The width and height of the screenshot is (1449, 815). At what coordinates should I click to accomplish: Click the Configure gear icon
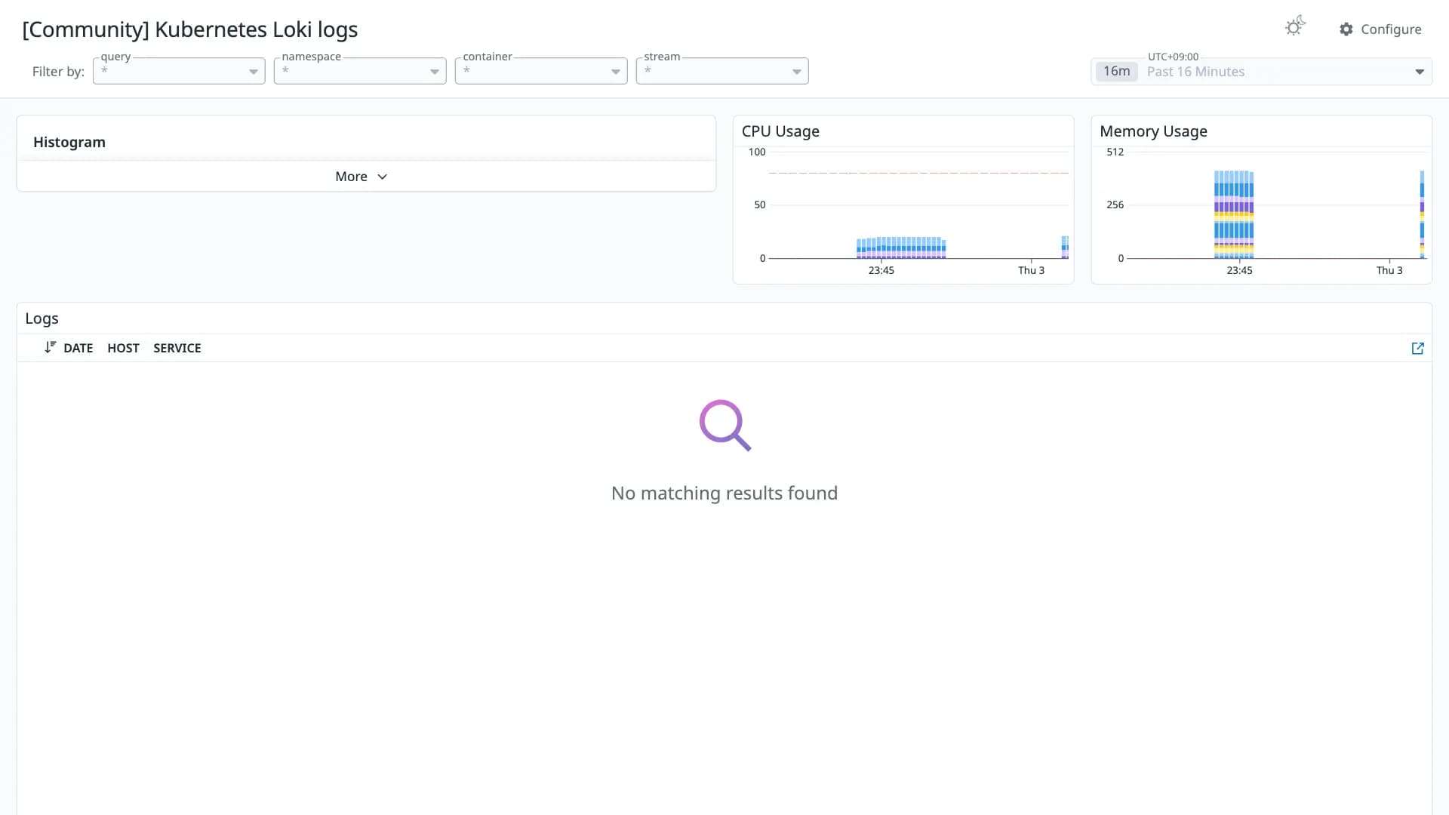click(1346, 29)
